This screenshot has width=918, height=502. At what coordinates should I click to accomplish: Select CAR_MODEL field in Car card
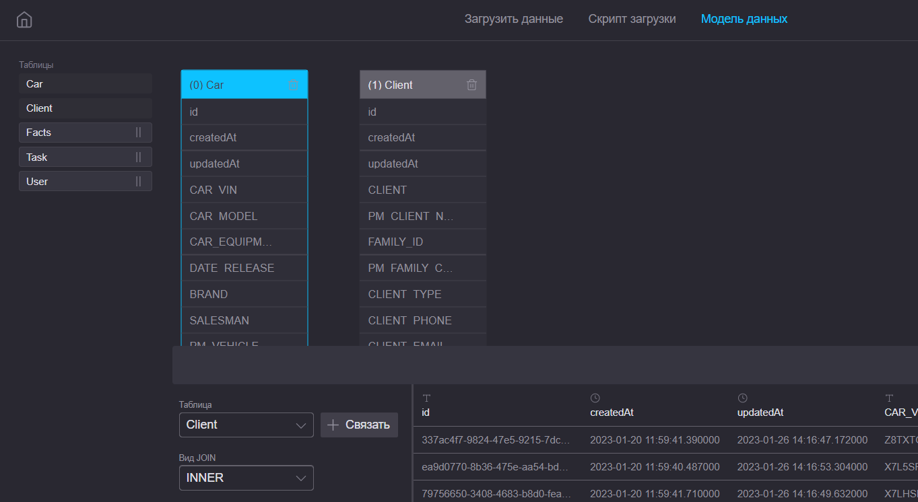[x=244, y=216]
